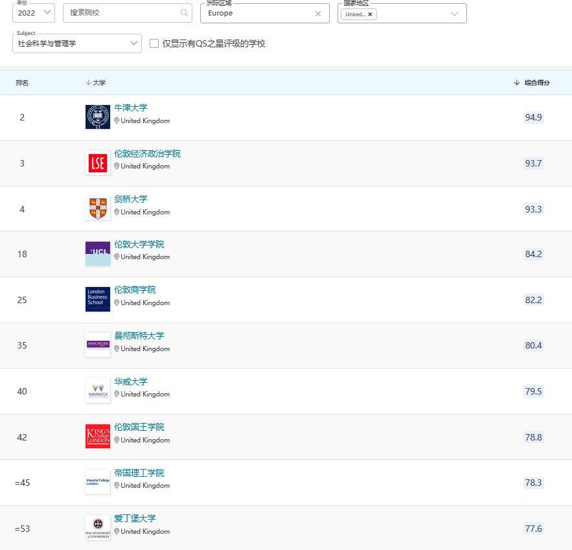
Task: Click the score 78.3
Action: tap(533, 483)
